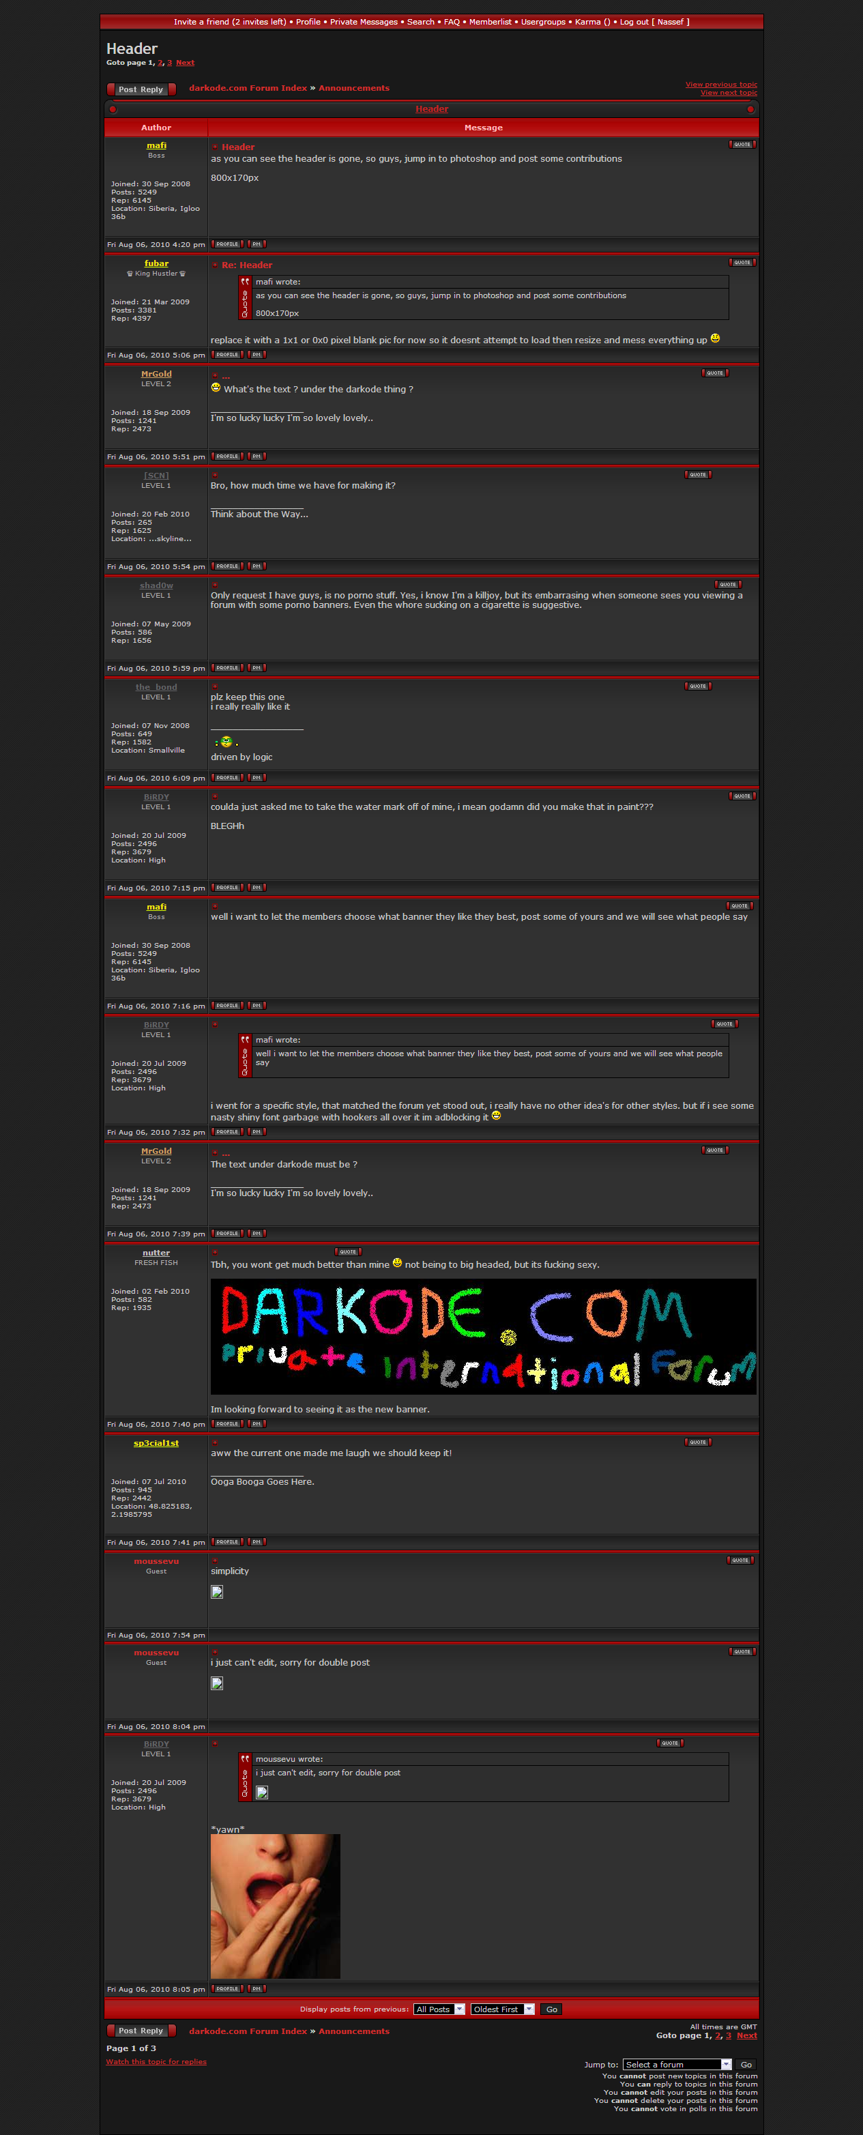The width and height of the screenshot is (863, 2135).
Task: Expand the Select a forum dropdown
Action: point(677,2065)
